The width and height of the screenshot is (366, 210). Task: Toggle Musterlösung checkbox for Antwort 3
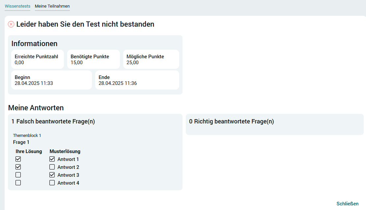point(52,175)
